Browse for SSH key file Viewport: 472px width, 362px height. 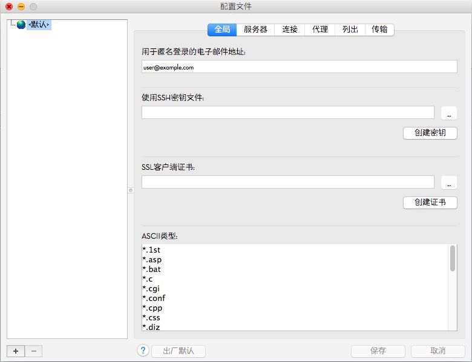click(449, 113)
